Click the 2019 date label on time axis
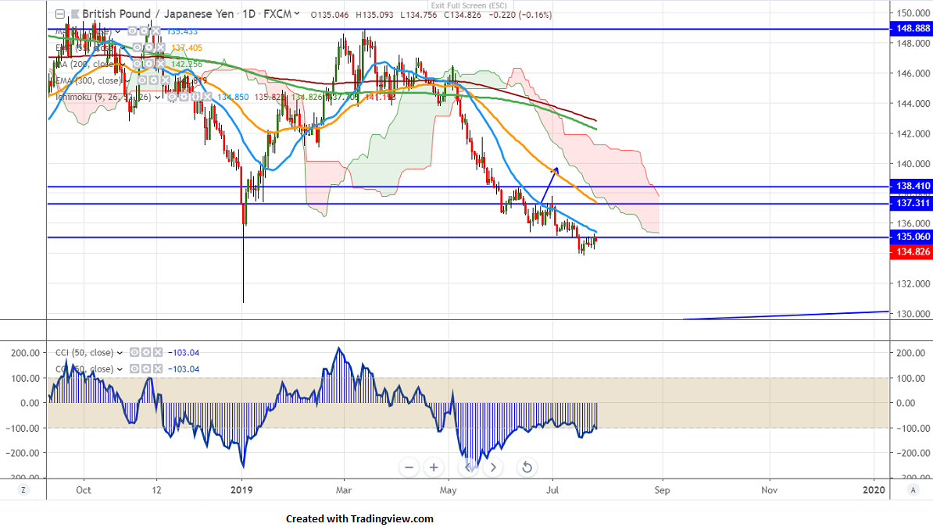This screenshot has height=527, width=933. coord(241,490)
